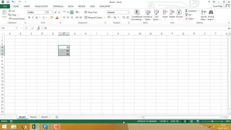
Task: Select column H header
Action: tap(86, 34)
